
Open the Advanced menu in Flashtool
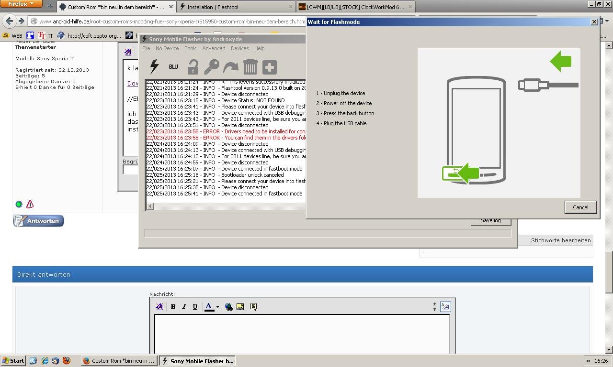pos(214,48)
